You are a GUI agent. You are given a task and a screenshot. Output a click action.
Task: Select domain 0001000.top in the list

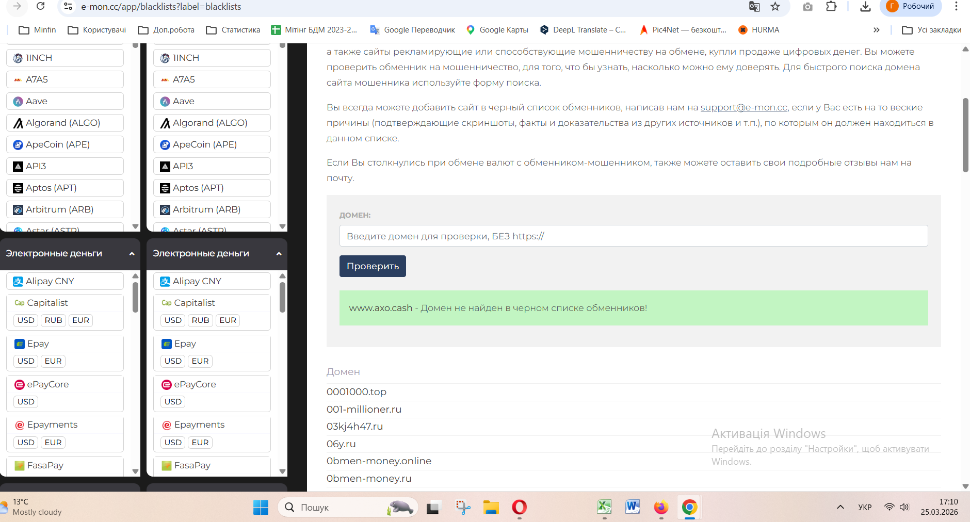(357, 392)
